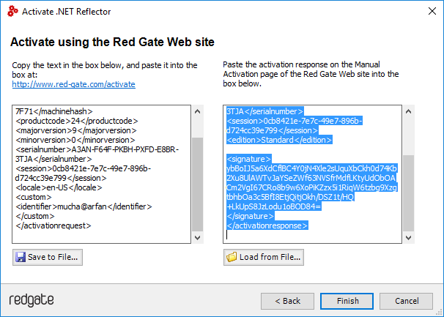Click the empty last line of response box

click(312, 235)
